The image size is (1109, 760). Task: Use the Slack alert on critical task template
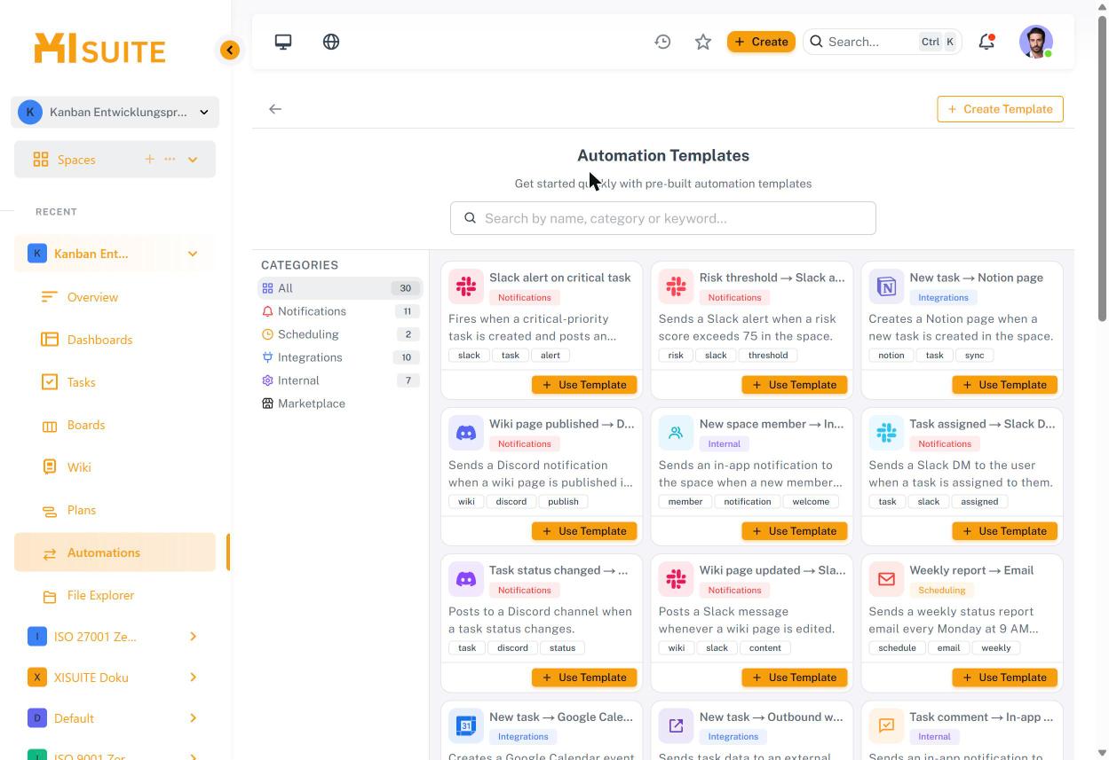coord(584,385)
